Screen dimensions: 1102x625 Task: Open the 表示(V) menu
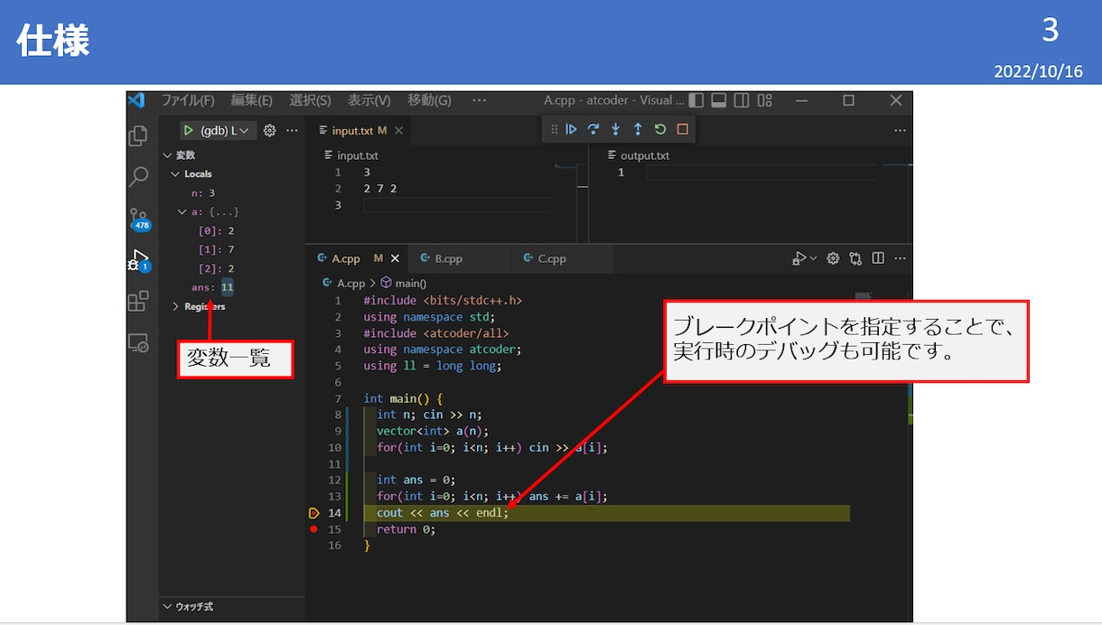tap(369, 100)
